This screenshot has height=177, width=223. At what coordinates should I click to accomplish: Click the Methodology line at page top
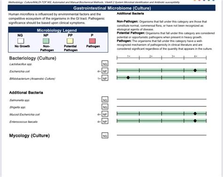coord(94,2)
